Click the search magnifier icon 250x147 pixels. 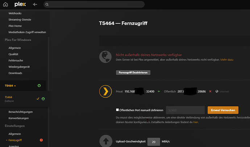tap(47, 4)
